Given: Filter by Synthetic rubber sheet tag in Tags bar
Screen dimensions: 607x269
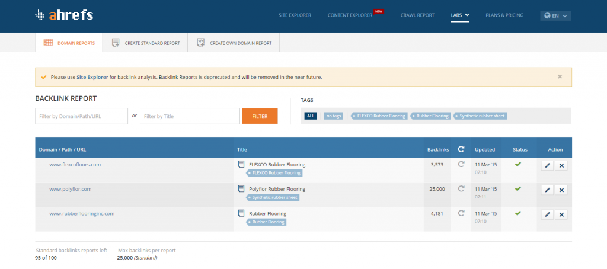Looking at the screenshot, I should [x=480, y=116].
